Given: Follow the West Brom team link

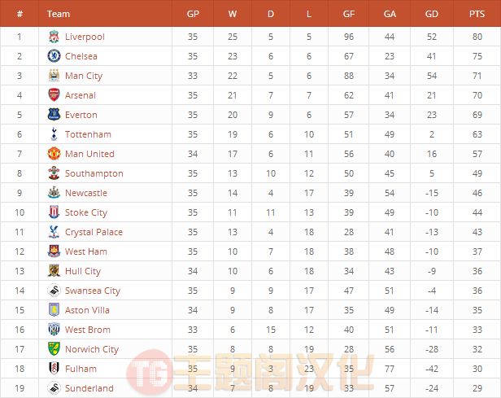Looking at the screenshot, I should (88, 330).
